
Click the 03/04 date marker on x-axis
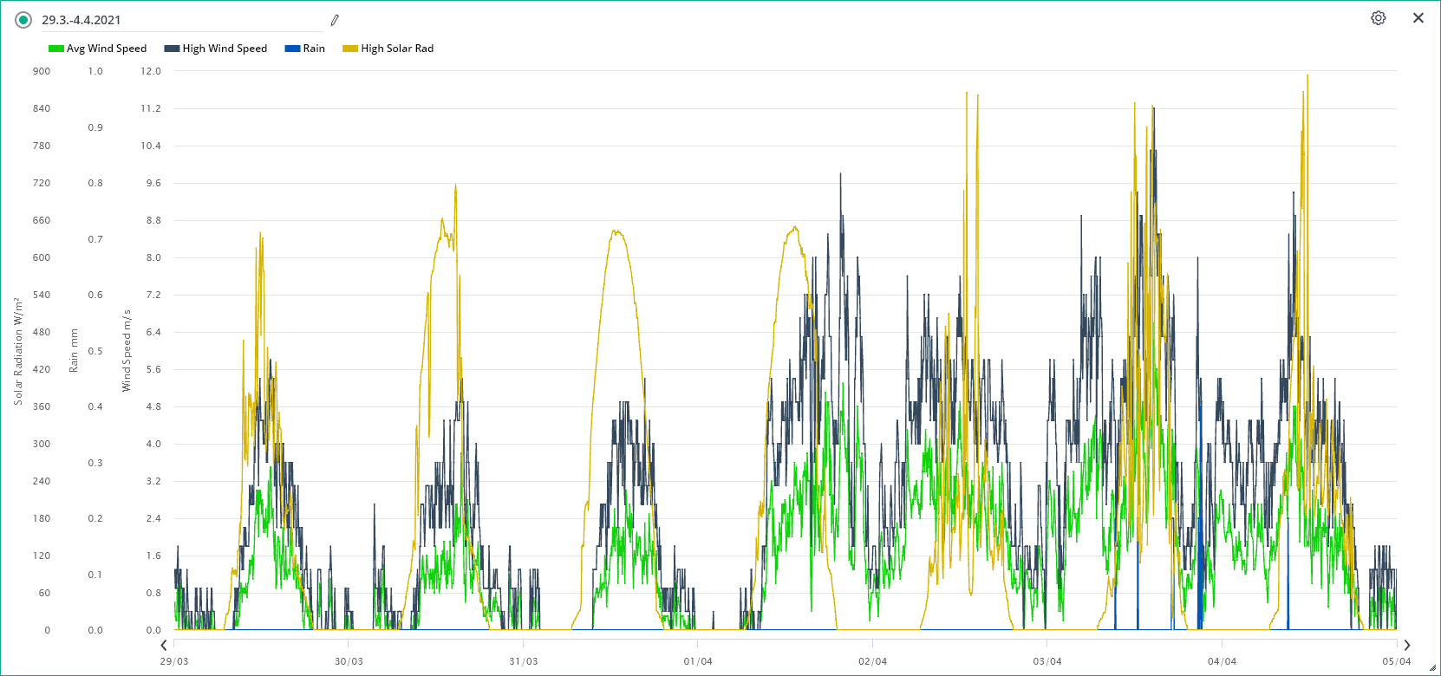[1047, 661]
